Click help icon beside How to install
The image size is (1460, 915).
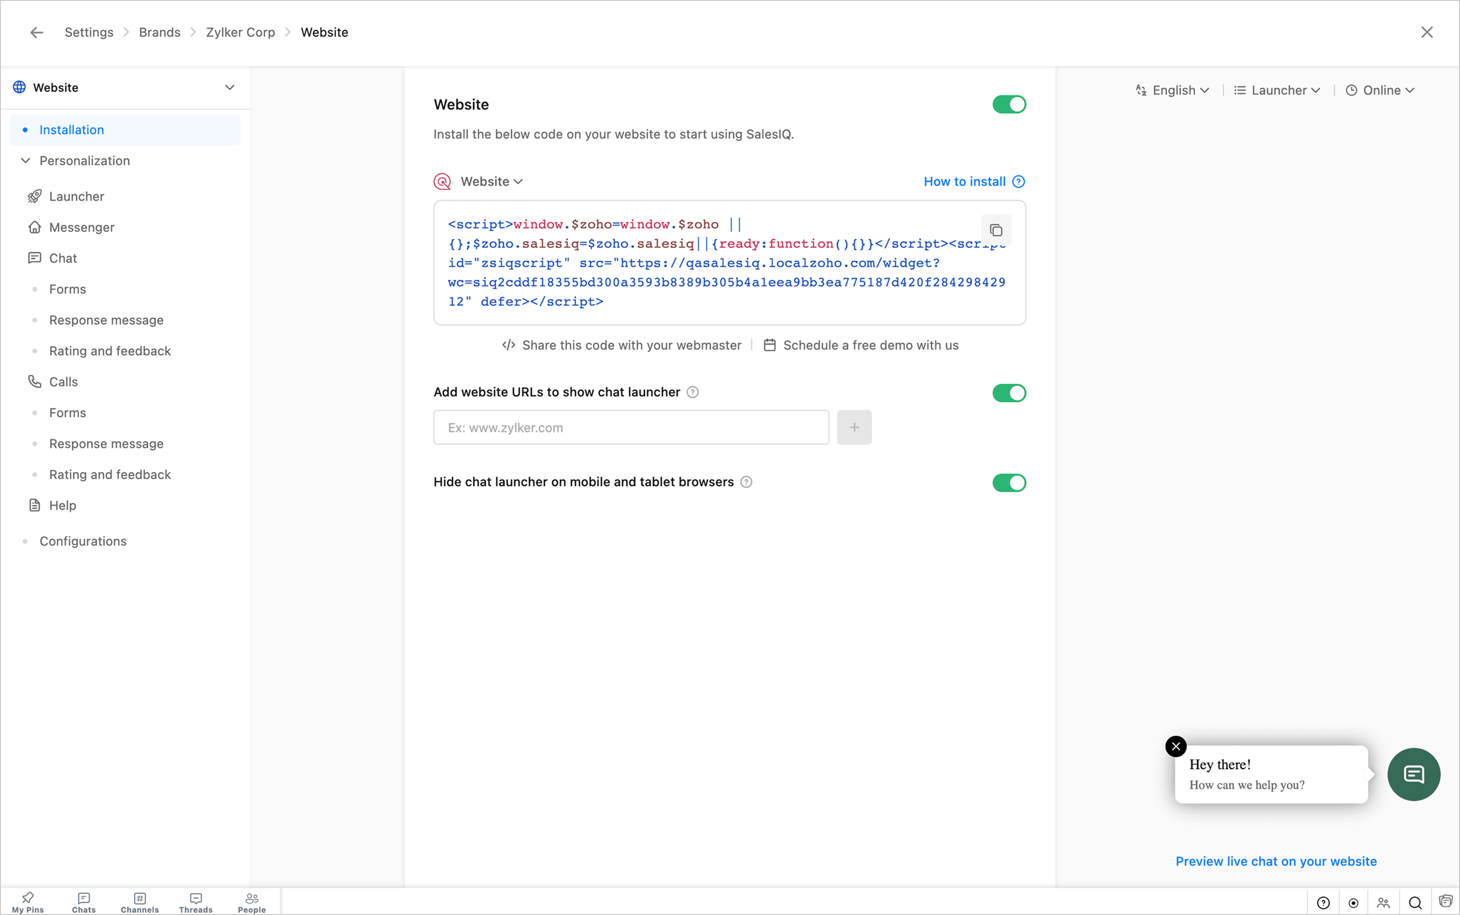click(x=1019, y=182)
